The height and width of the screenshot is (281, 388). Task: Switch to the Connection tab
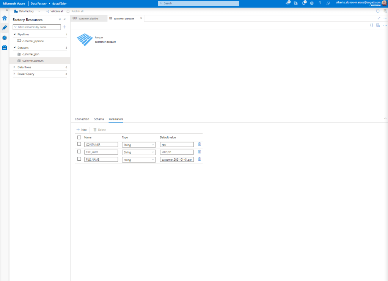tap(82, 119)
